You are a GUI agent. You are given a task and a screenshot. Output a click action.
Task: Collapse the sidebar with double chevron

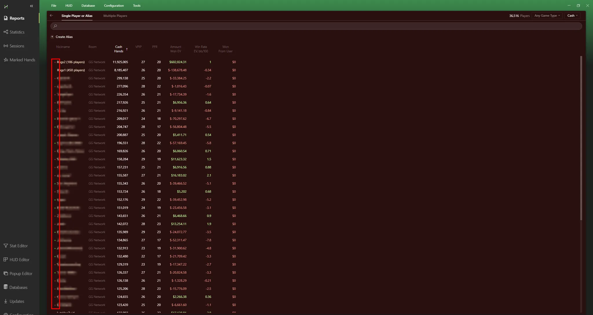click(32, 6)
